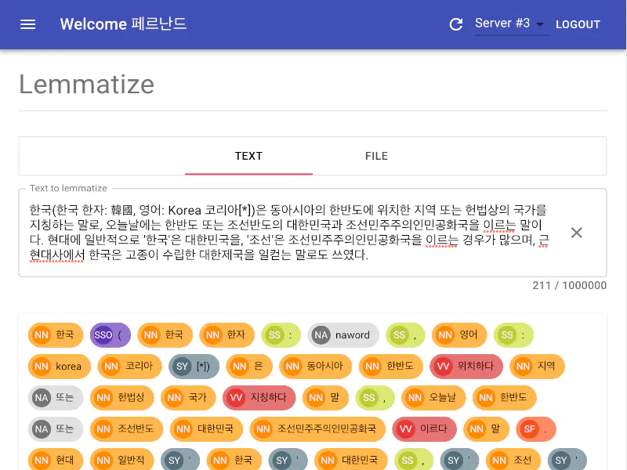Click the purple SSO badge
The image size is (627, 470).
coord(103,335)
